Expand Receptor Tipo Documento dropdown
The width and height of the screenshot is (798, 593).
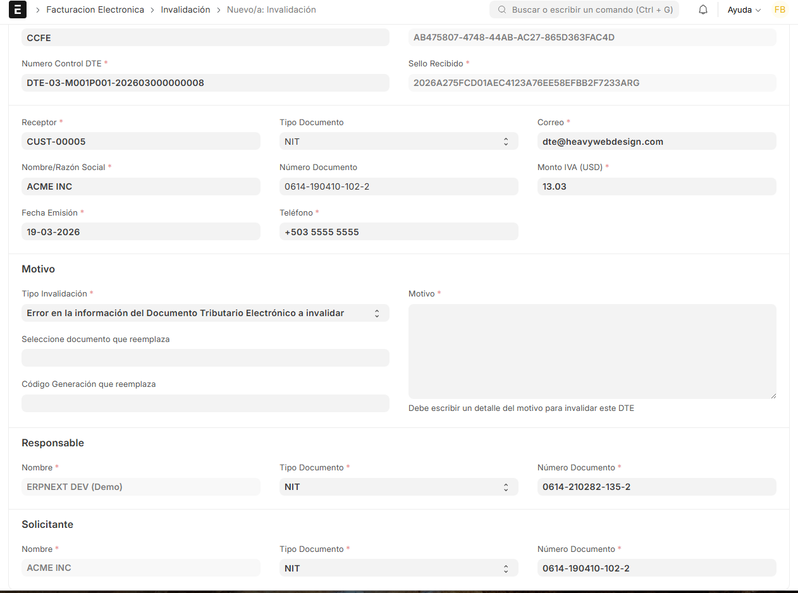pyautogui.click(x=398, y=142)
